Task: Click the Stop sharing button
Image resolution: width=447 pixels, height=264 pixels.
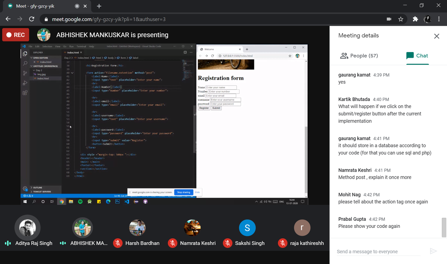Action: point(184,192)
